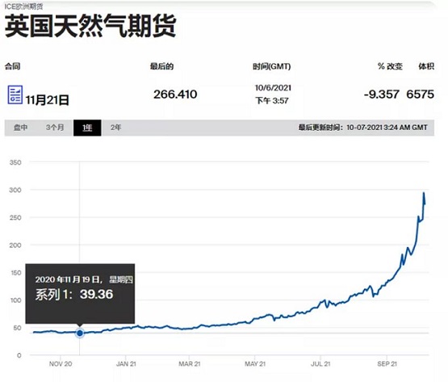Select the 盘中 intraday tab
Viewport: 448px width, 382px height.
(x=21, y=128)
